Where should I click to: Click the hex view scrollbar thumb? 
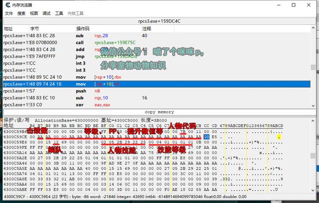(313, 156)
